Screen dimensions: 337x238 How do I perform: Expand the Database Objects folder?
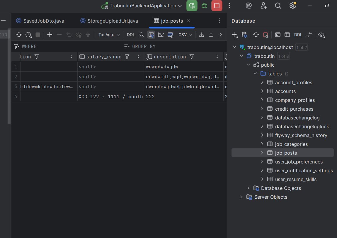tap(249, 188)
